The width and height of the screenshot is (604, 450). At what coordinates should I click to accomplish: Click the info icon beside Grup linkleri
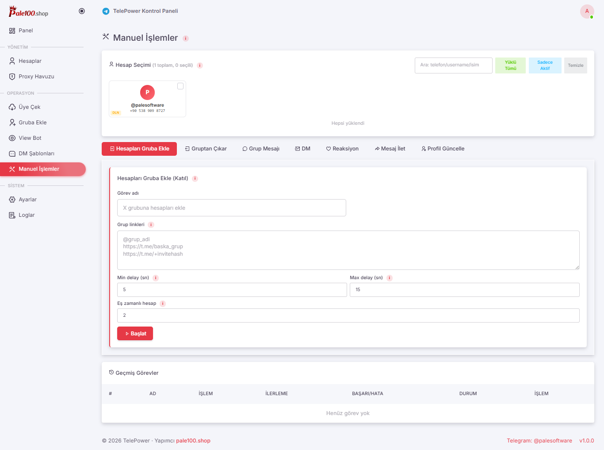151,225
